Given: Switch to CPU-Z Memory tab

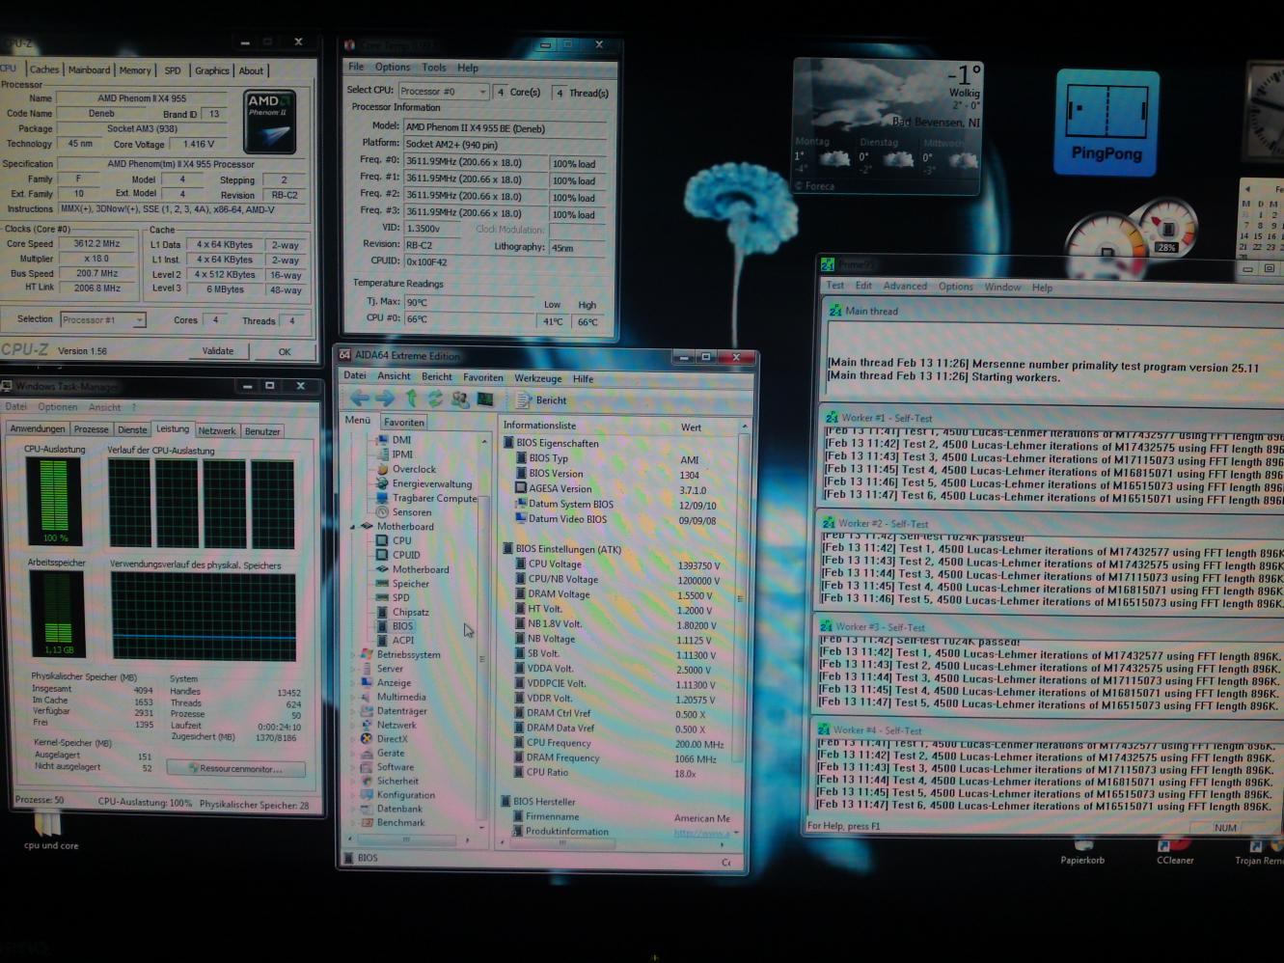Looking at the screenshot, I should click(135, 70).
